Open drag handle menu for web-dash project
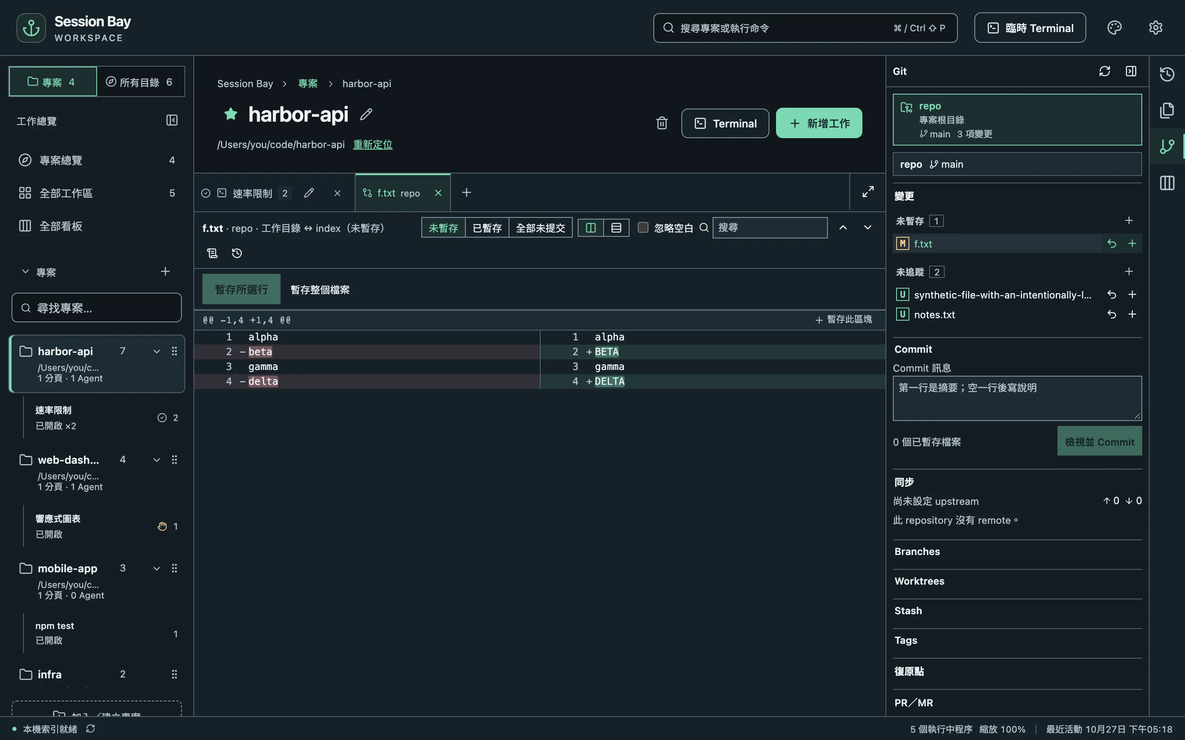The height and width of the screenshot is (740, 1185). (174, 460)
